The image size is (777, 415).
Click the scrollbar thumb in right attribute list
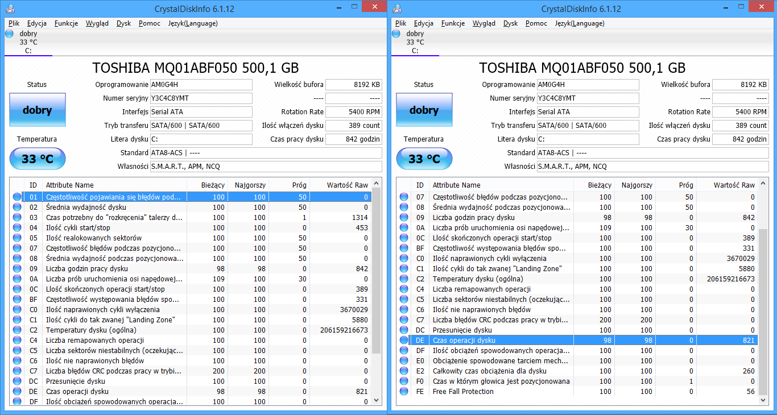point(763,312)
